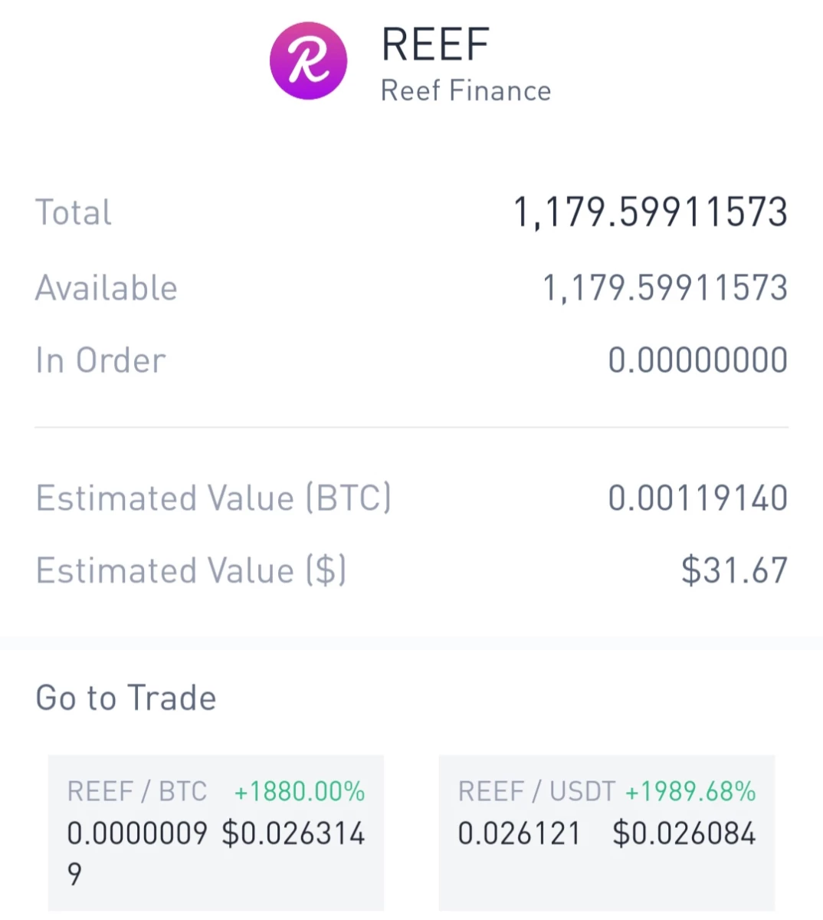Click the Estimated Value (BTC) amount
The height and width of the screenshot is (920, 823).
point(698,498)
